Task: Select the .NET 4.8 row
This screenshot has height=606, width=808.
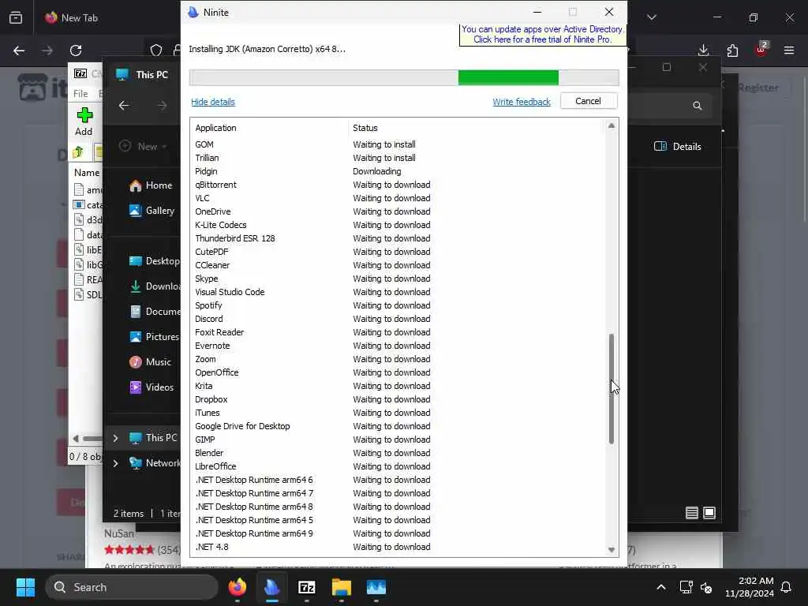Action: click(x=397, y=547)
